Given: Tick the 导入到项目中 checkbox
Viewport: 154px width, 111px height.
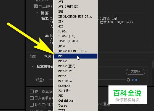Looking at the screenshot, I should (x=32, y=98).
